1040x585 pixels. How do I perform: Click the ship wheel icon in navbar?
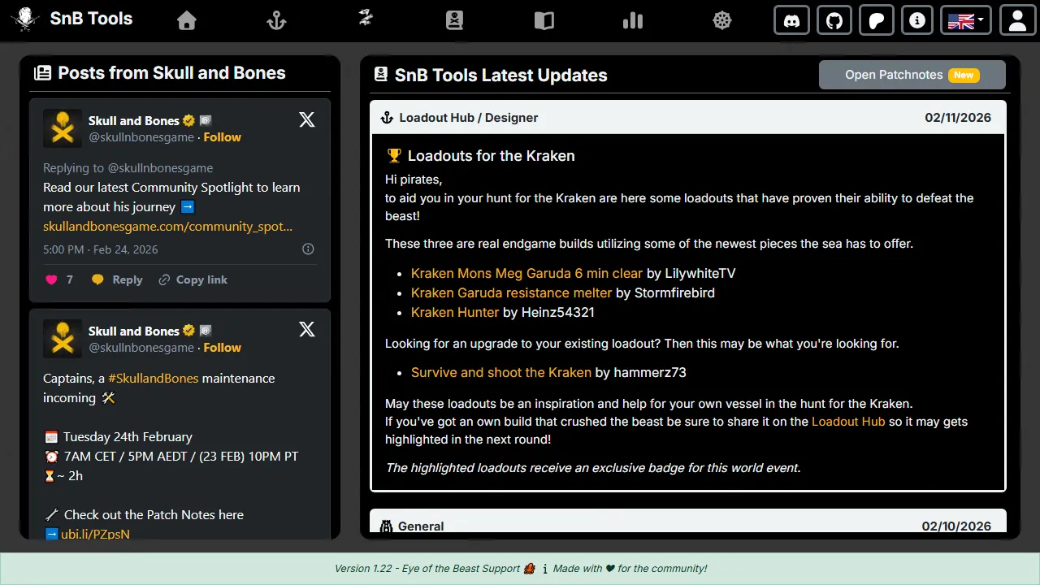tap(721, 20)
